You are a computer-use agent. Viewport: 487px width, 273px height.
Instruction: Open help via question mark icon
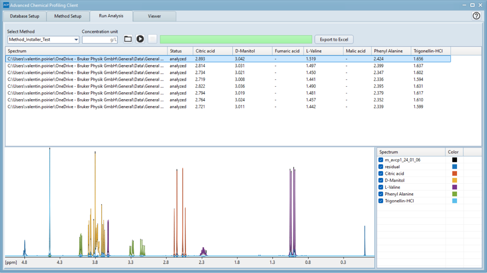476,16
